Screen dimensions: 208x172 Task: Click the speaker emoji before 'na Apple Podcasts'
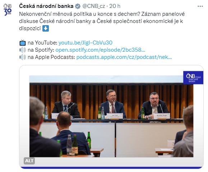[x=23, y=57]
